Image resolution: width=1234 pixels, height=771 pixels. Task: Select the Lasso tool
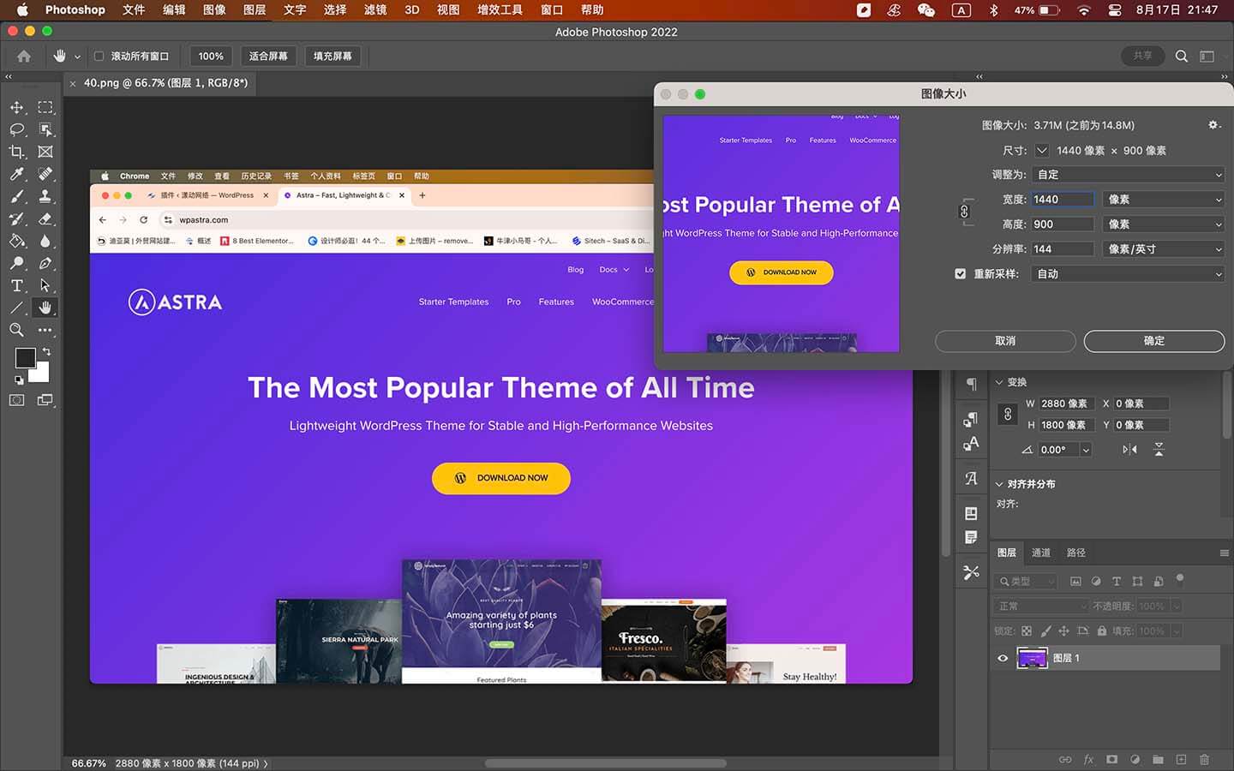tap(16, 129)
